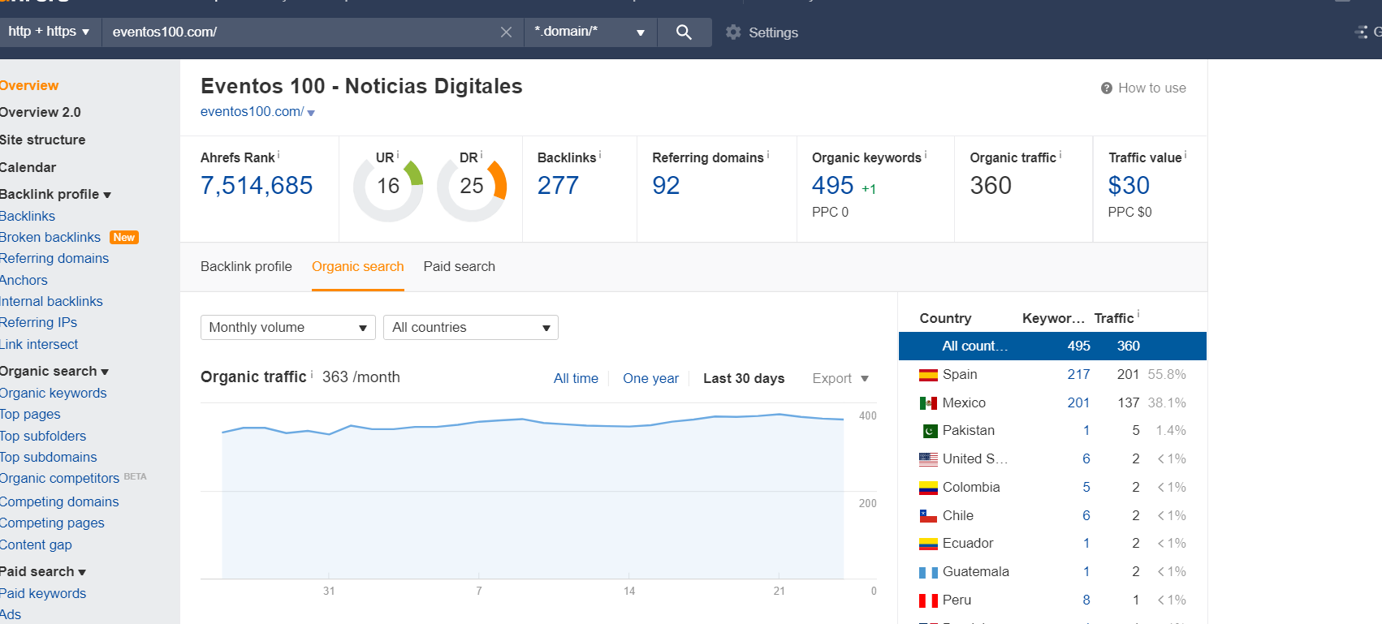Open Content gap report

pyautogui.click(x=36, y=545)
